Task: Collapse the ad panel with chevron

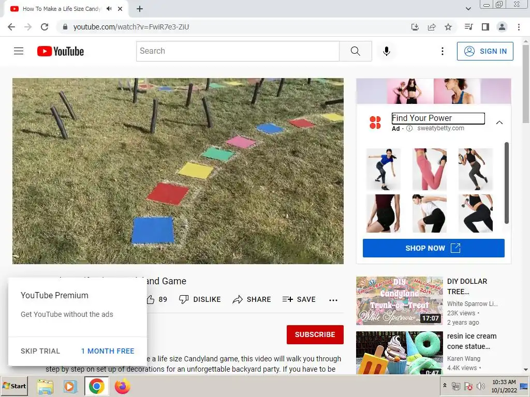Action: tap(499, 123)
